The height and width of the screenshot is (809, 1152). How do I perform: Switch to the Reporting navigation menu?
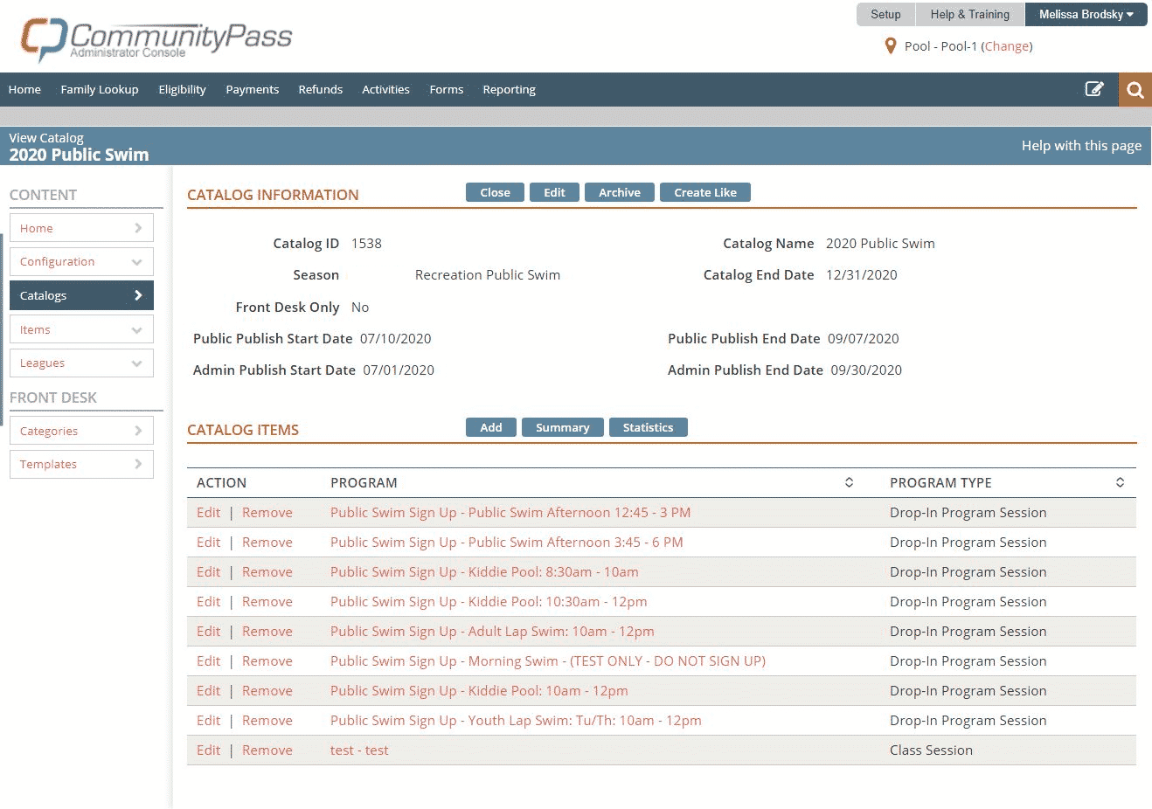pos(509,89)
